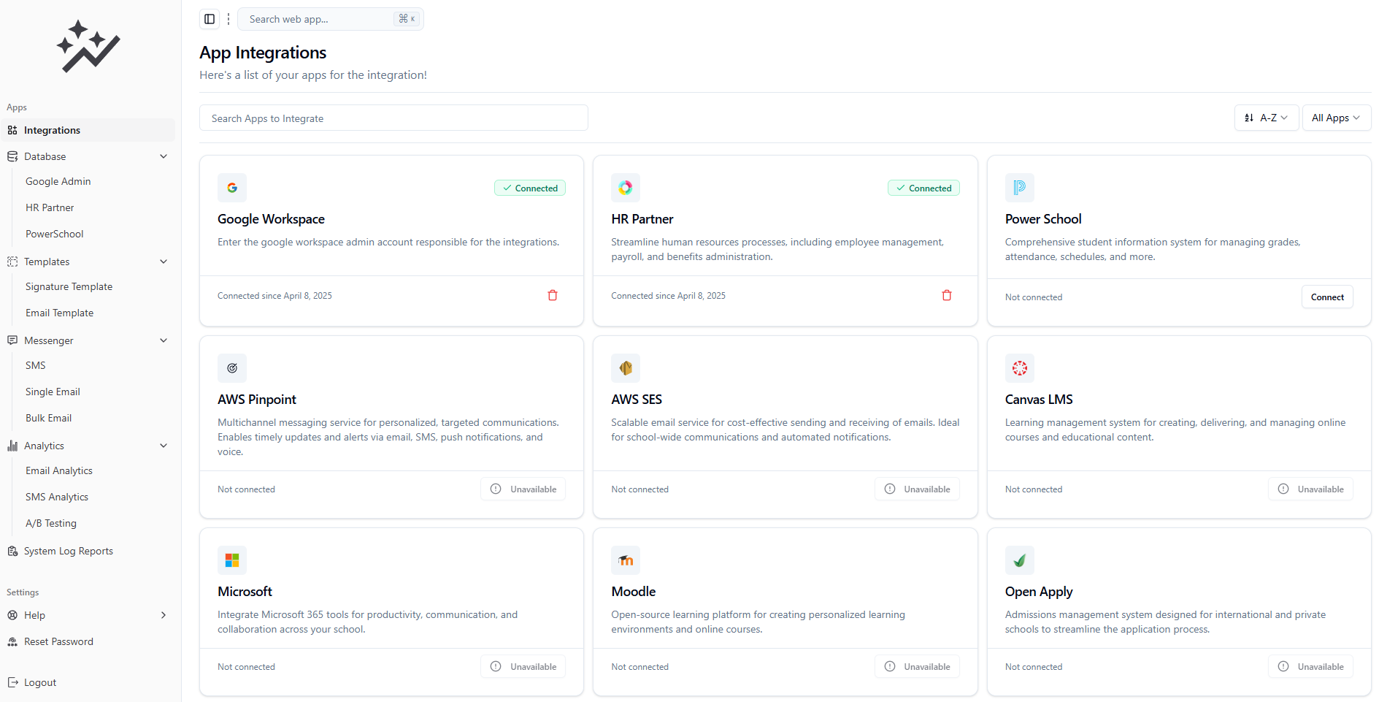Viewport: 1379px width, 702px height.
Task: Open the A-Z sort dropdown
Action: coord(1267,118)
